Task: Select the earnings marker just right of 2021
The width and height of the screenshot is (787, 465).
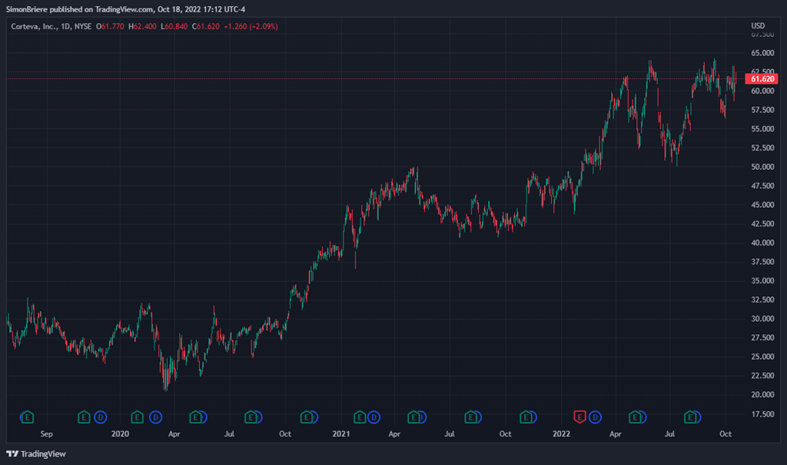Action: click(360, 417)
